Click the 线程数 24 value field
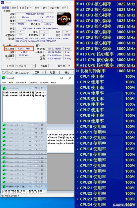Viewport: 137px width, 208px height. point(68,65)
